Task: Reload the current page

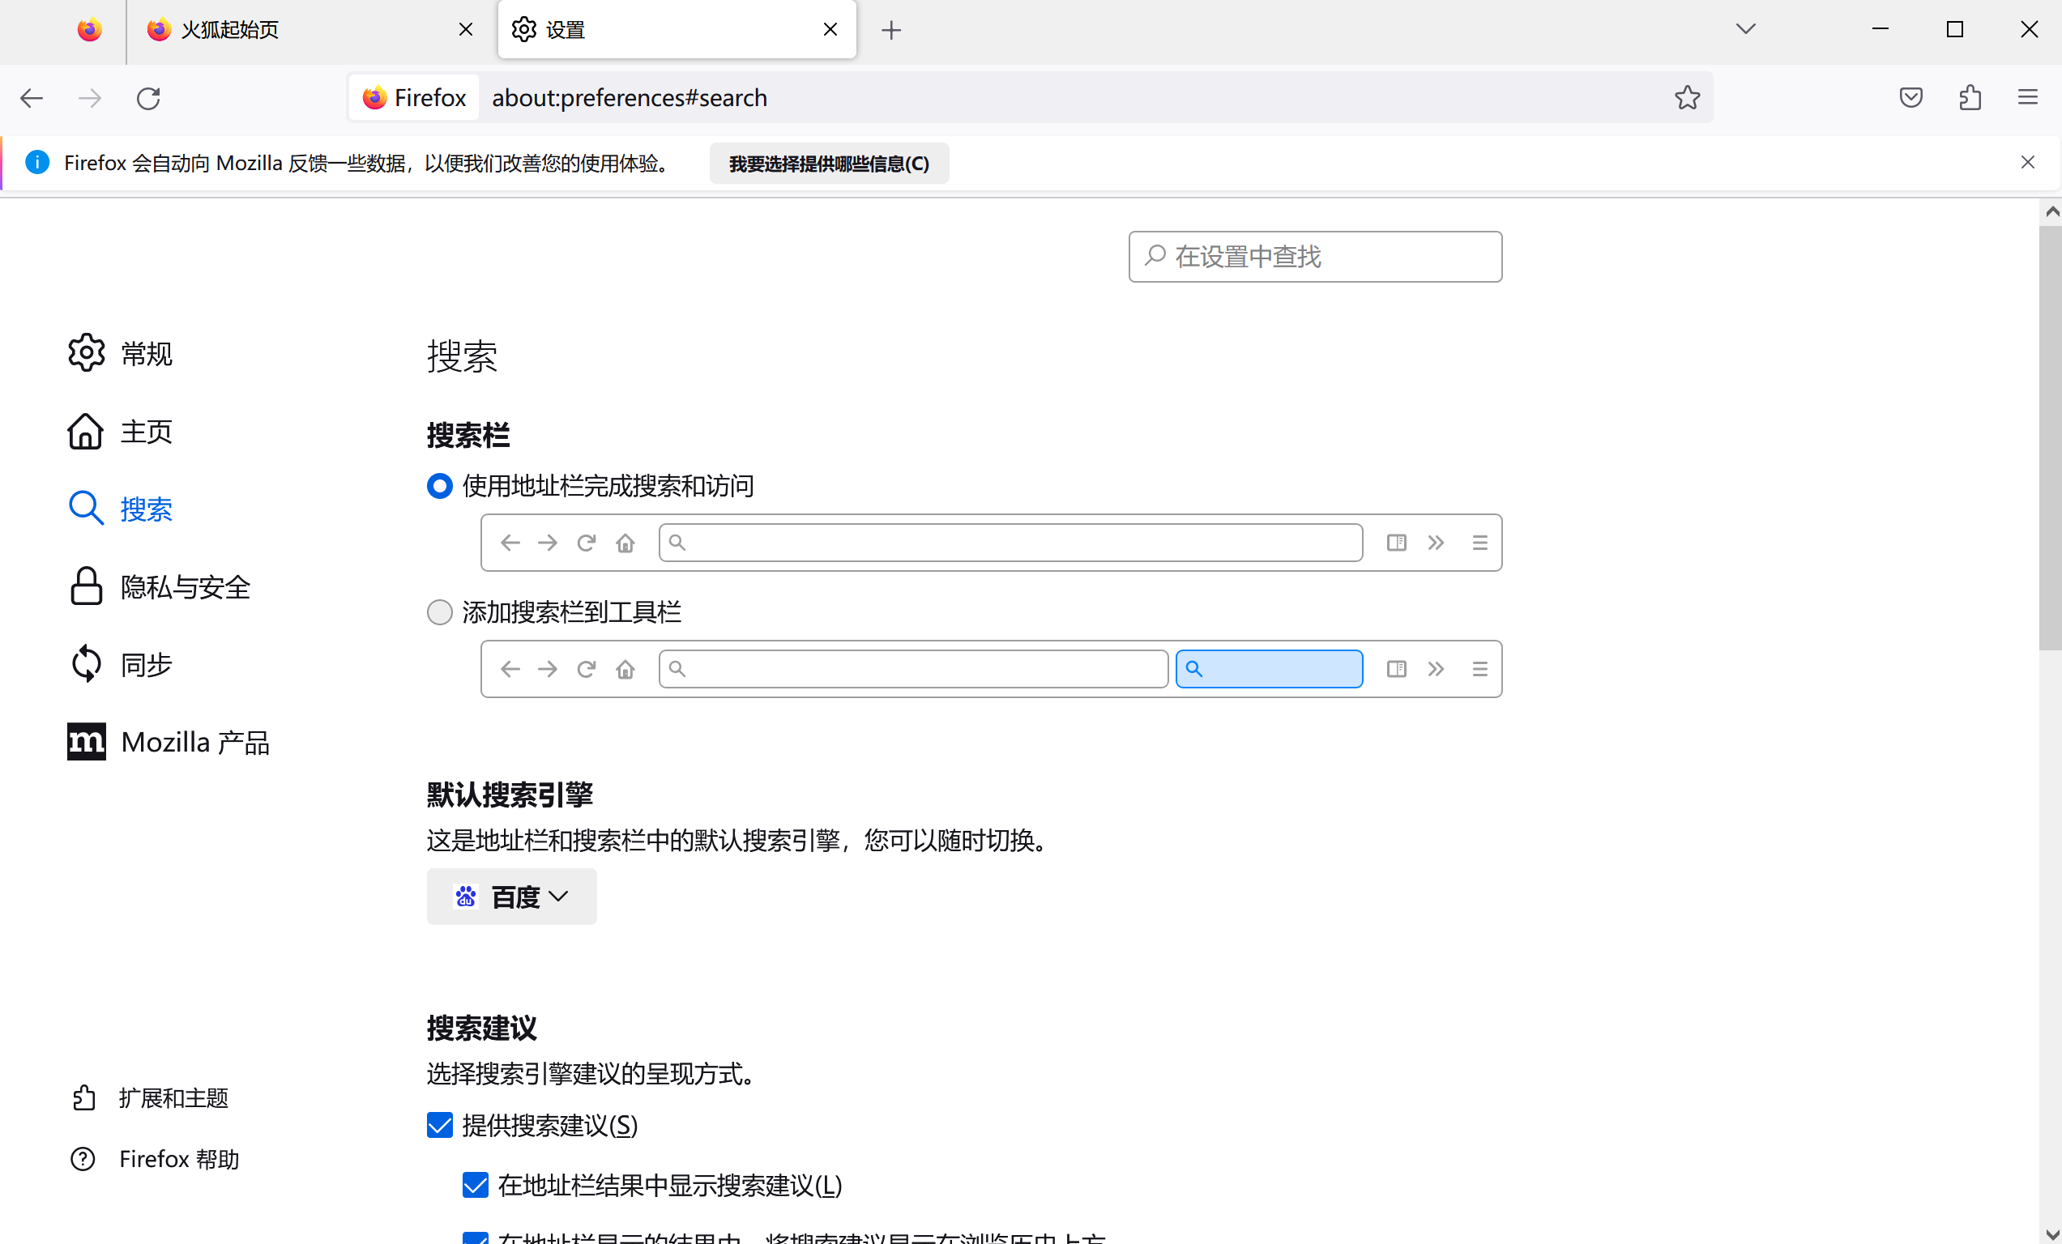Action: (148, 97)
